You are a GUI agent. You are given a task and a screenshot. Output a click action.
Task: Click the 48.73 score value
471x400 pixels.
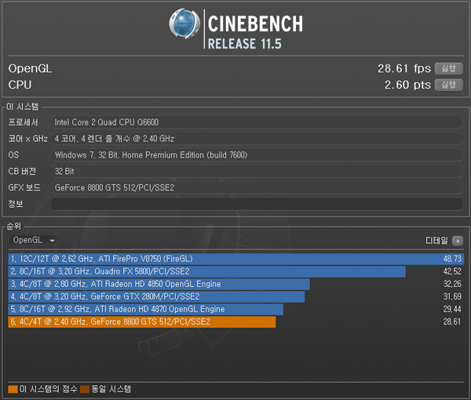pyautogui.click(x=452, y=259)
